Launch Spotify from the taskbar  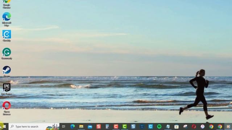(159, 127)
